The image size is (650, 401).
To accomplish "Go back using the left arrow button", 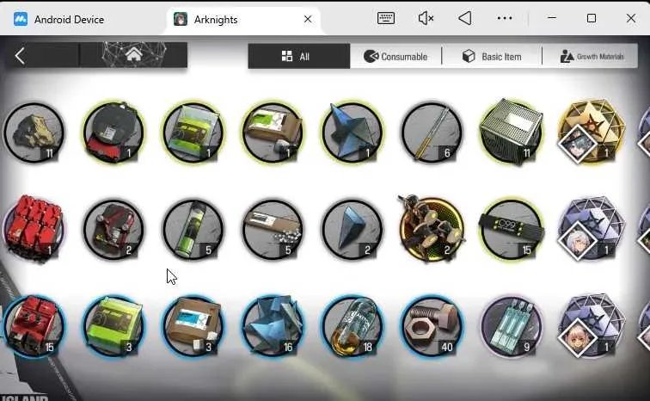I will (x=20, y=56).
